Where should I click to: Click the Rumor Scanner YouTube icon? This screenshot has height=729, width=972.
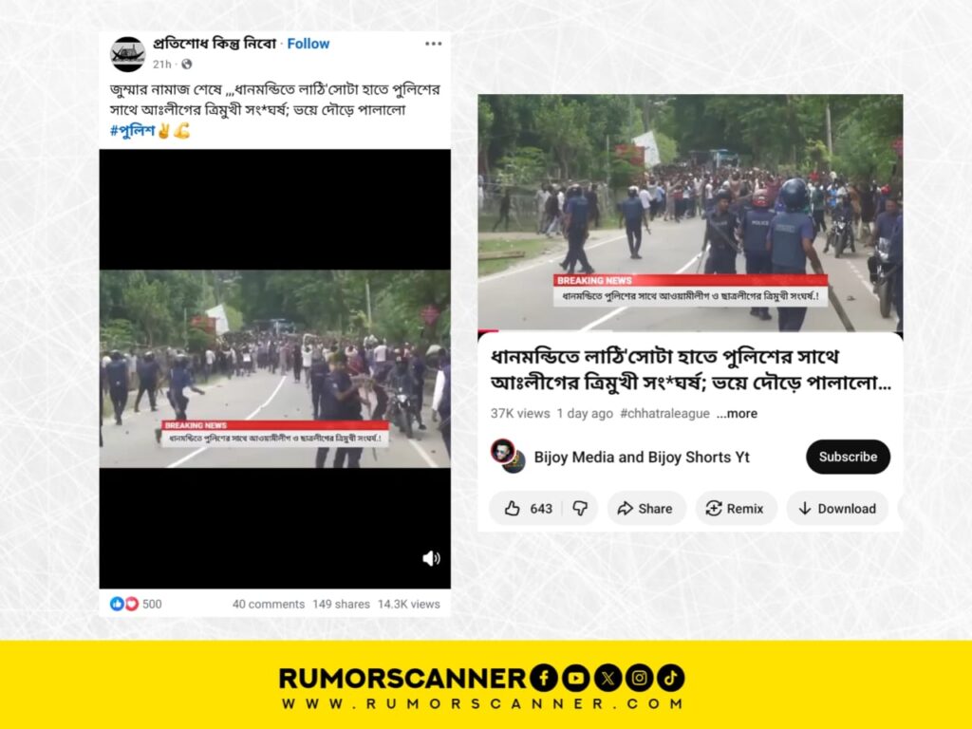[576, 678]
